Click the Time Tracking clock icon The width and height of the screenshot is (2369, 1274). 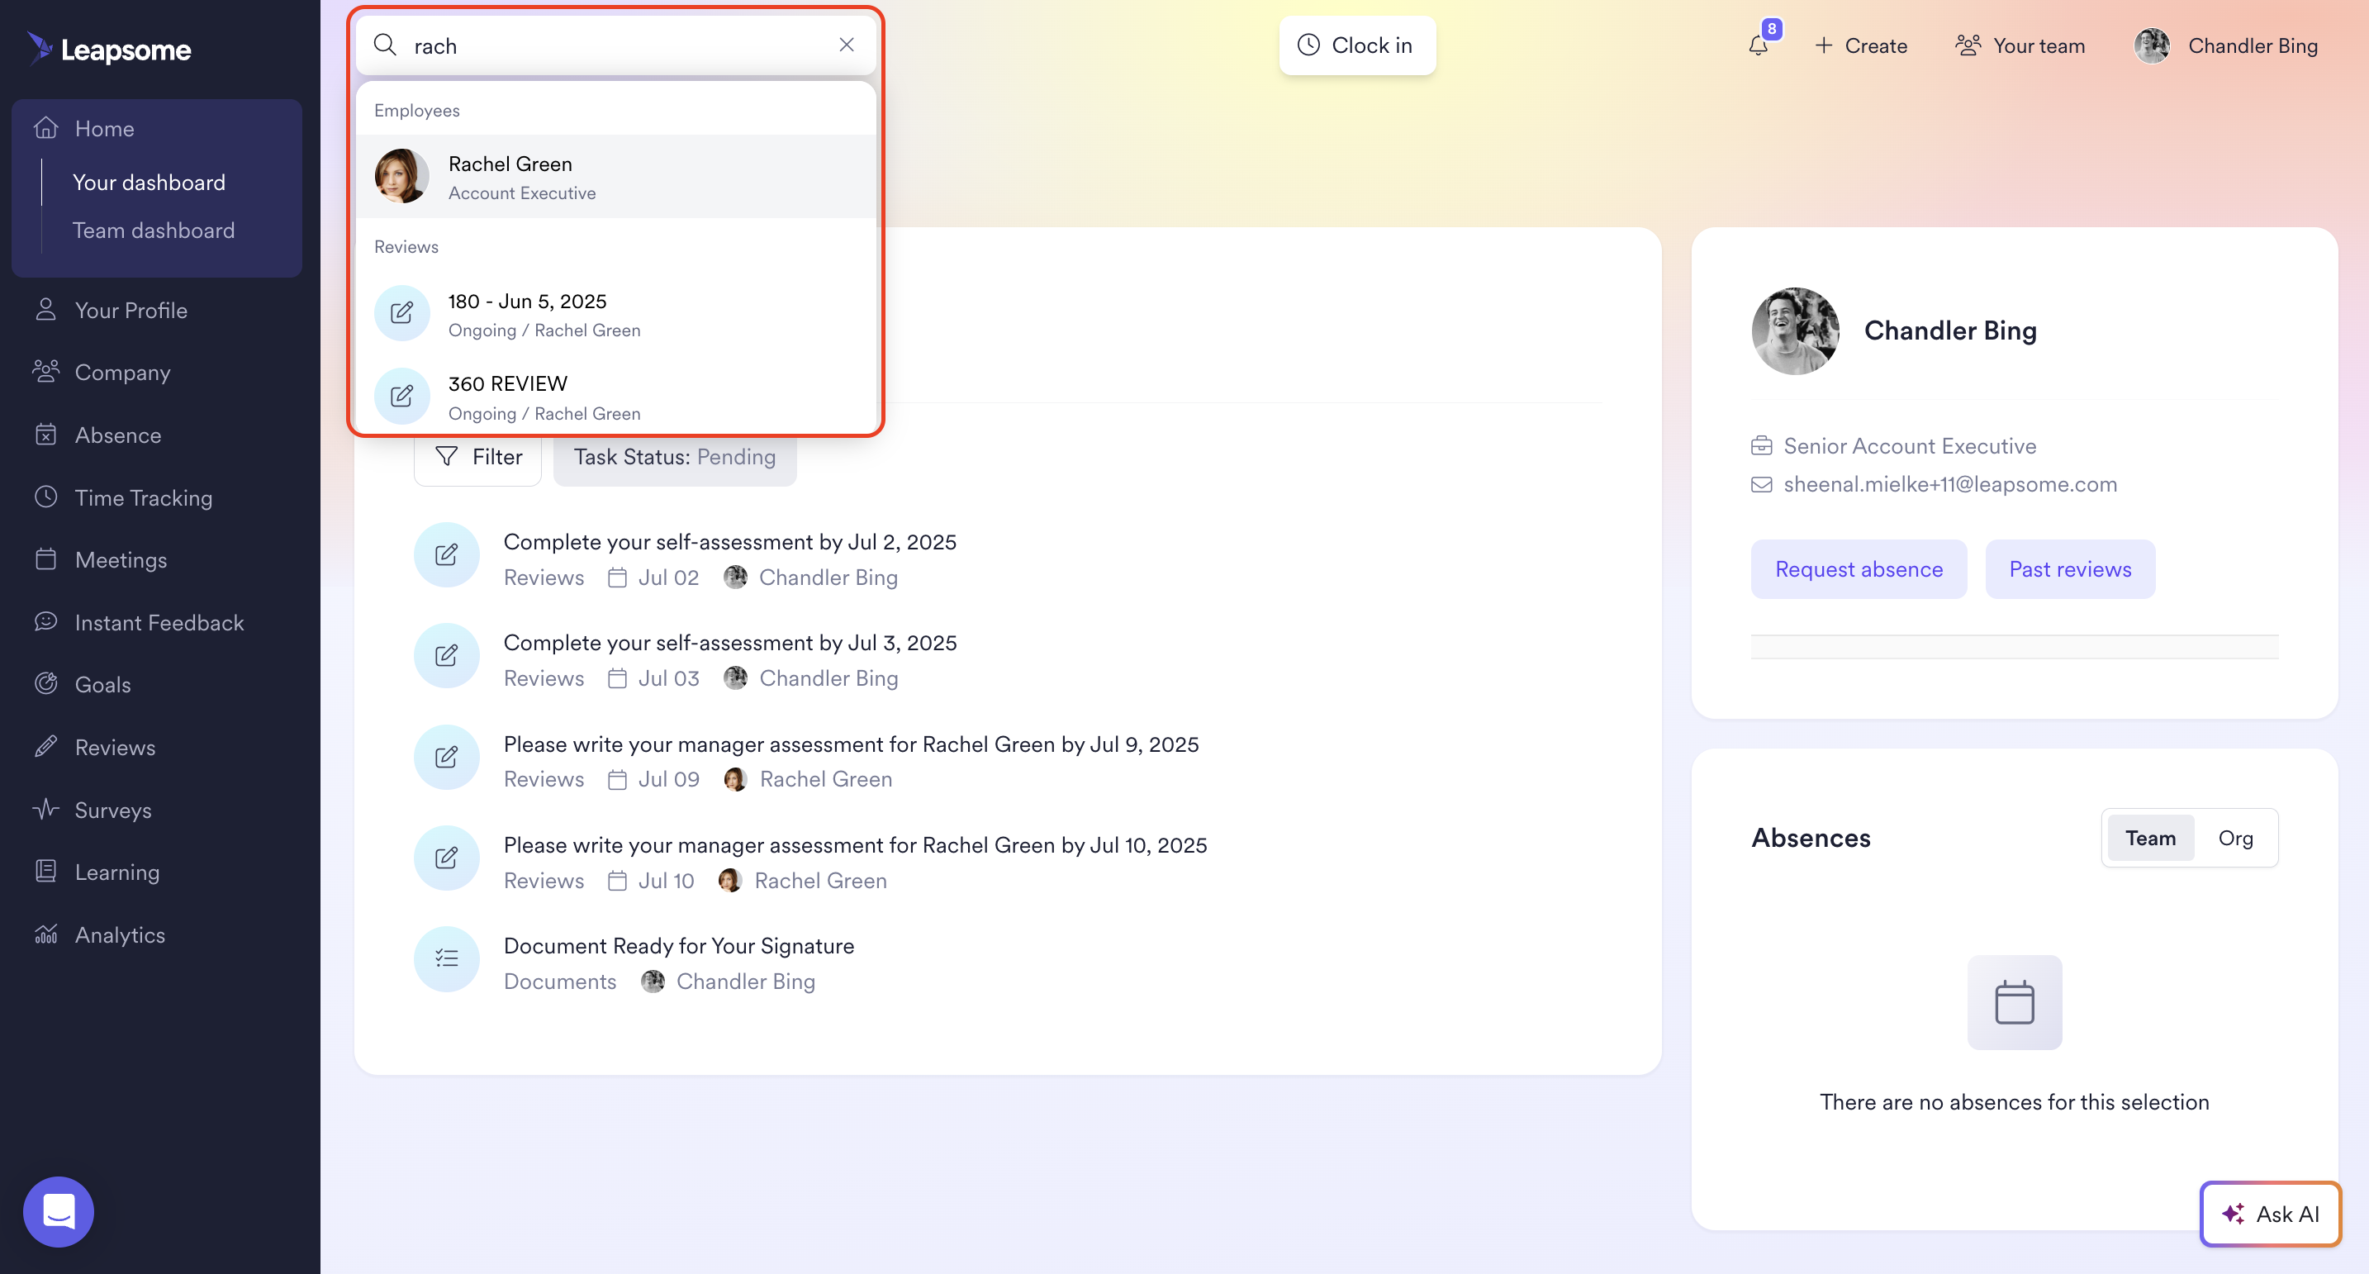46,497
